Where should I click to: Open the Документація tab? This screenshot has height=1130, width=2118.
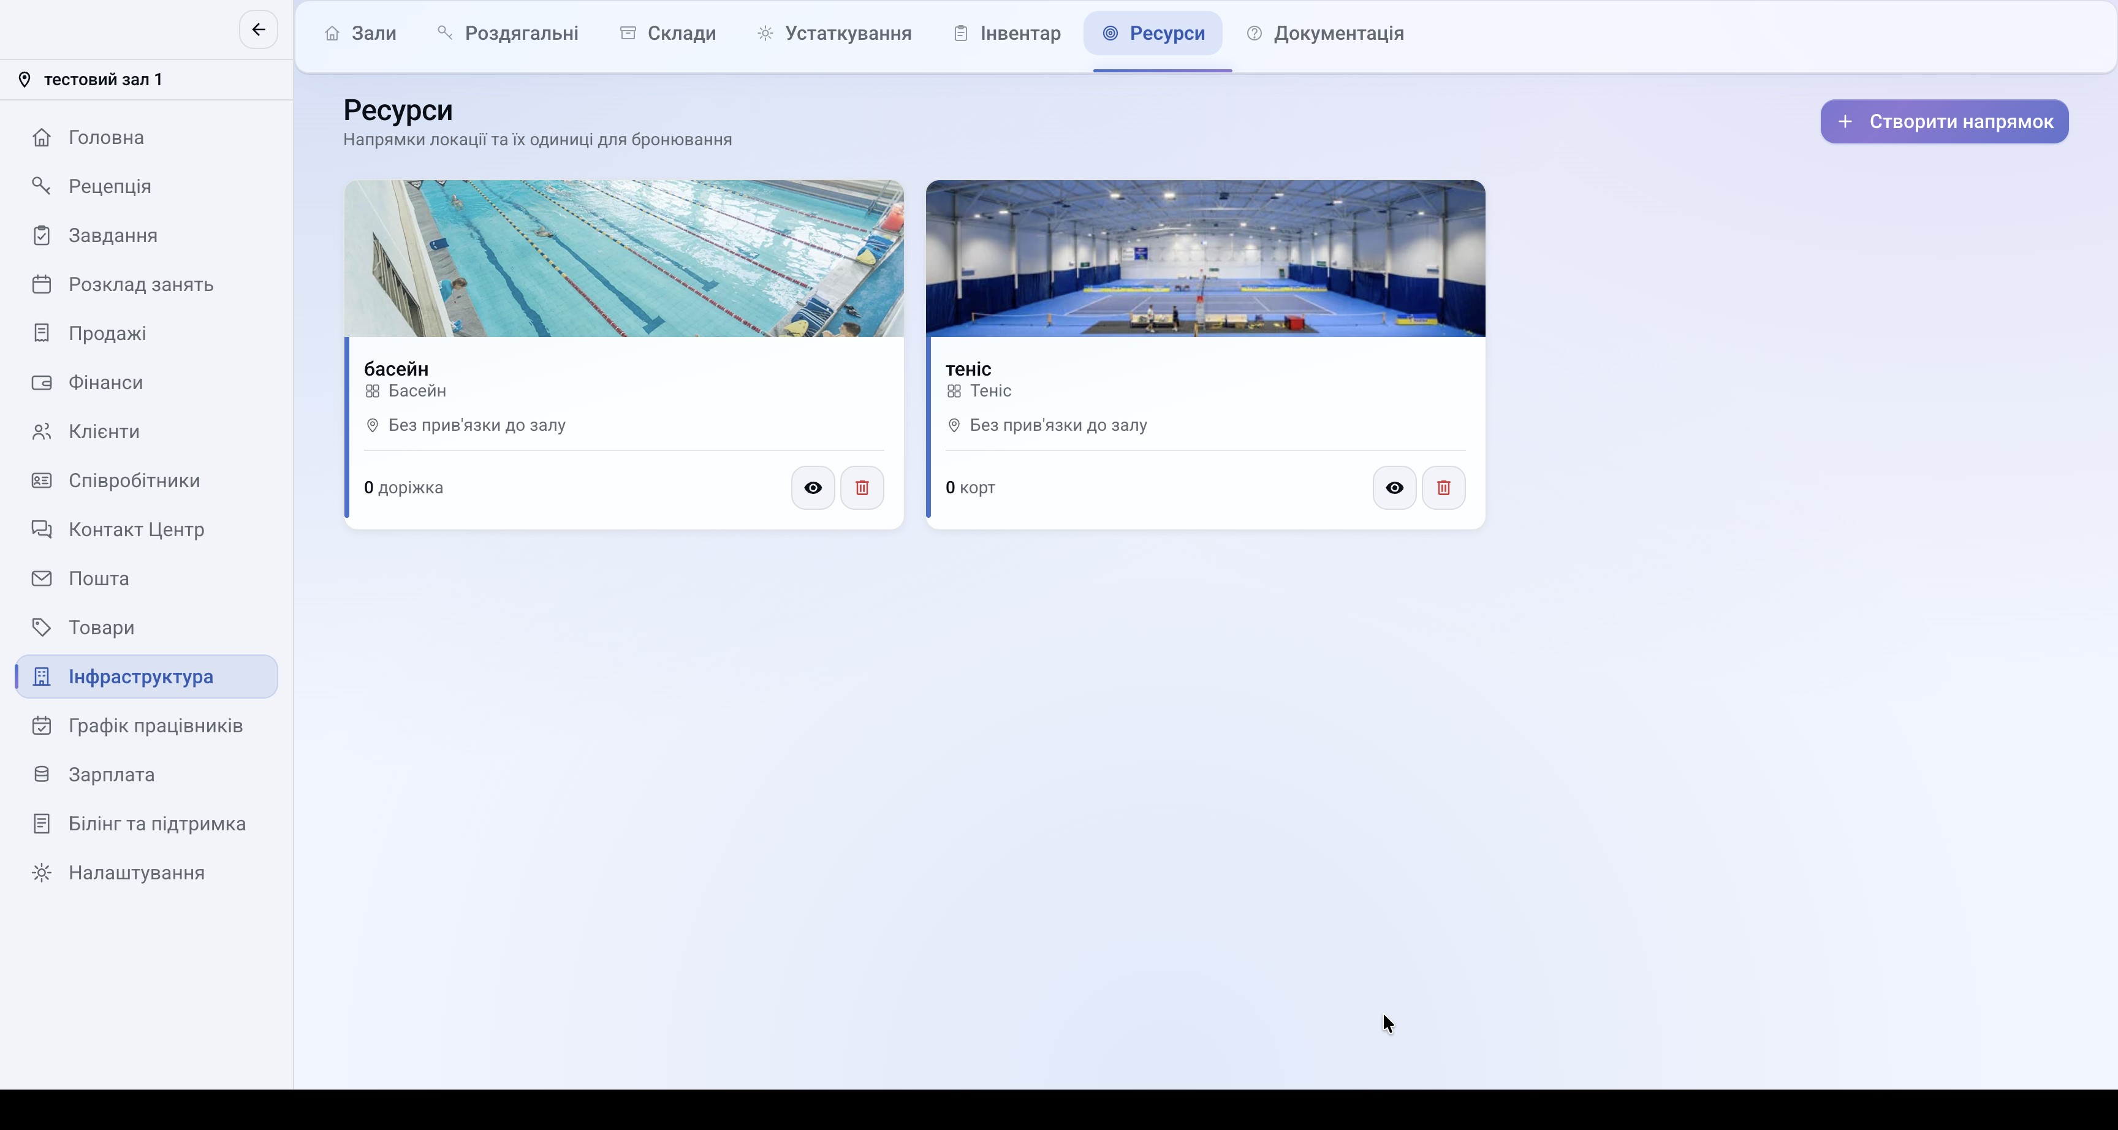pos(1324,33)
